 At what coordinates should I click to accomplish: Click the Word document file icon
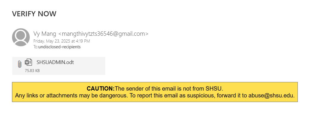[x=28, y=62]
